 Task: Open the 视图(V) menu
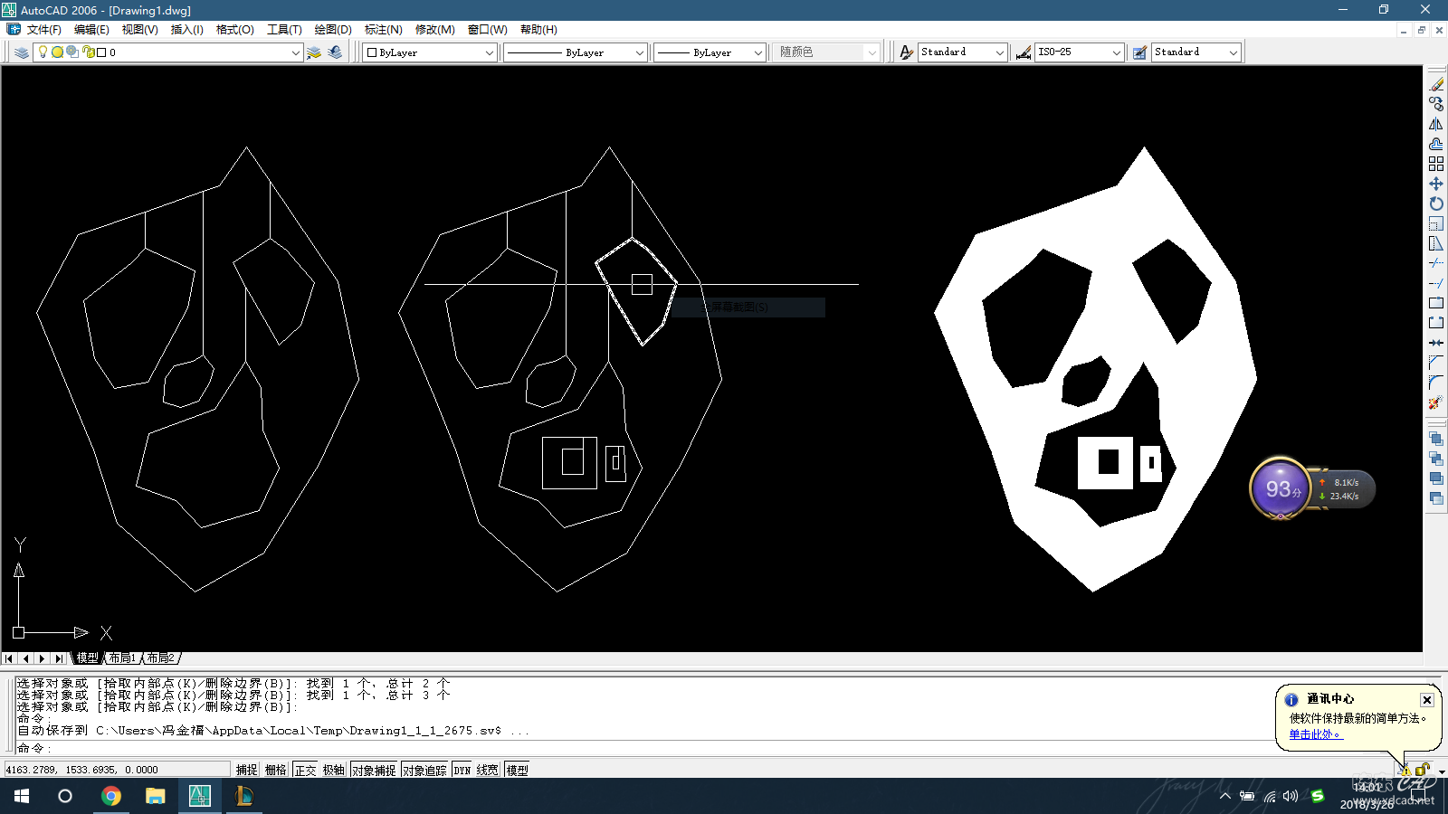(x=140, y=30)
